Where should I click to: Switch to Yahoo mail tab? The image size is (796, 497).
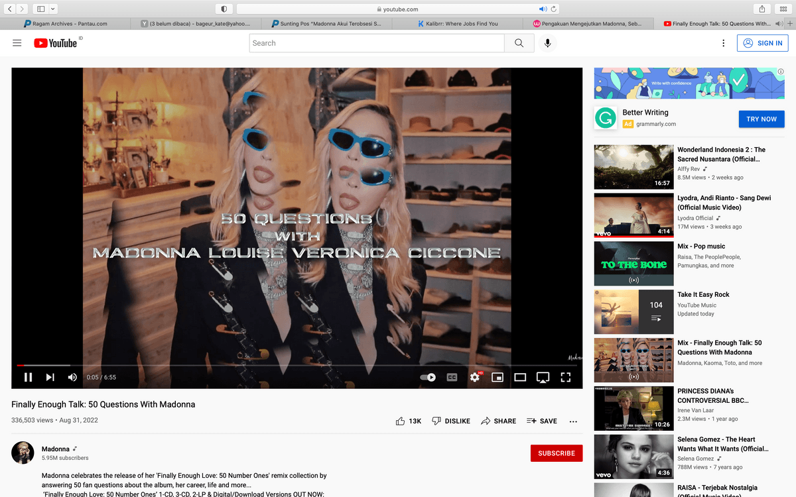[196, 24]
